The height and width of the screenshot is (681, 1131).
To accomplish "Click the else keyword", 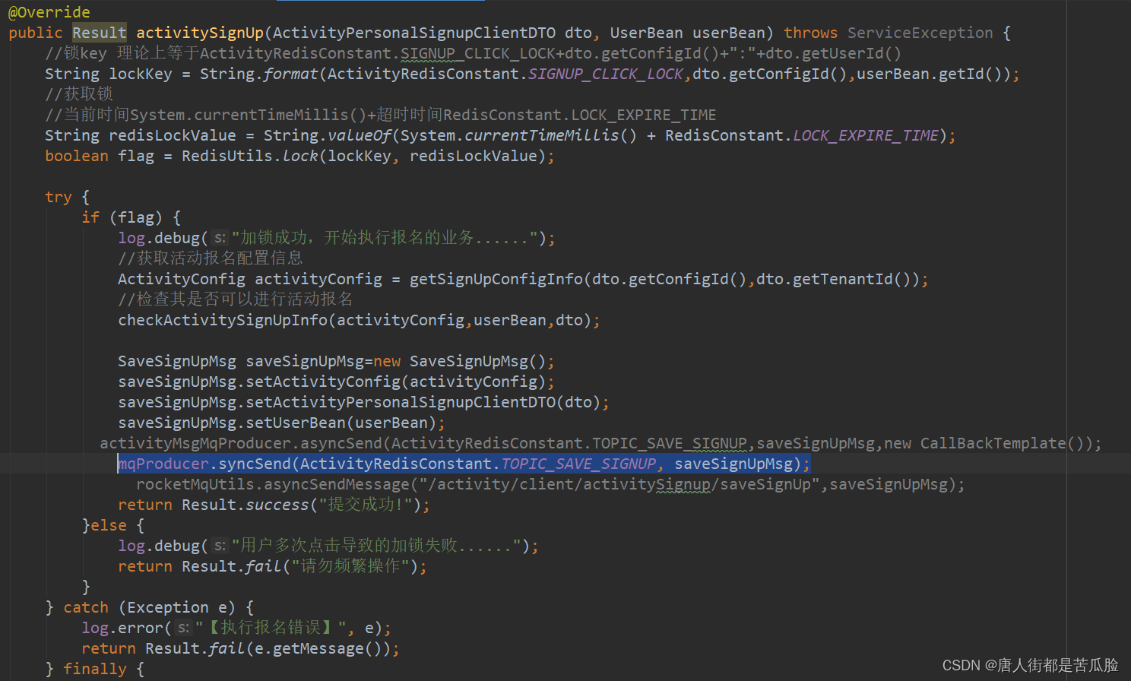I will (x=109, y=525).
